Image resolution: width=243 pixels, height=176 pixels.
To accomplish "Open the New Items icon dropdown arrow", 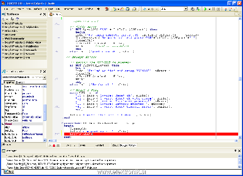I will pos(118,9).
